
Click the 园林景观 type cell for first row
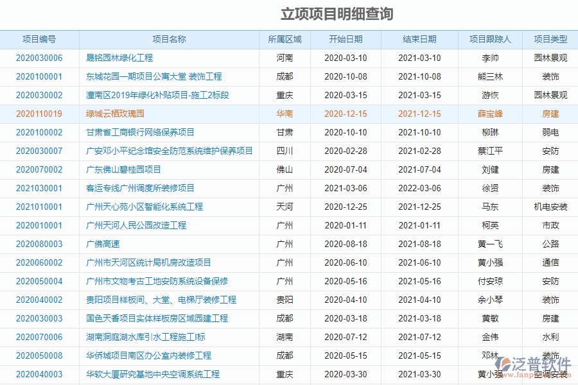coord(549,58)
